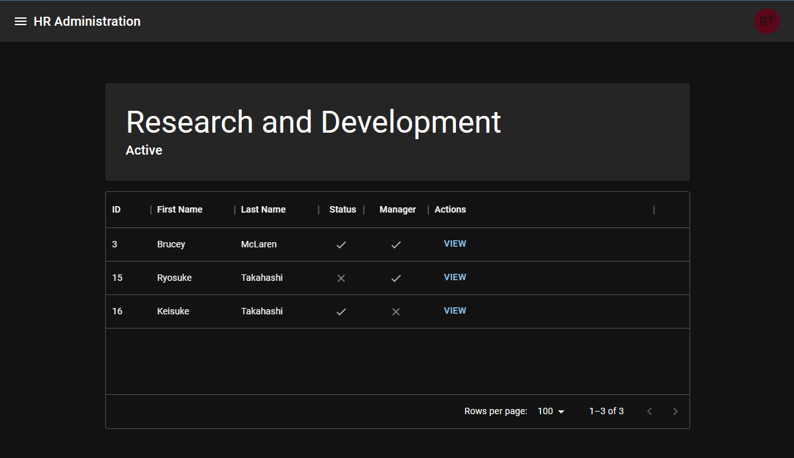Toggle Keisuke's Manager X mark
This screenshot has height=458, width=794.
tap(396, 311)
